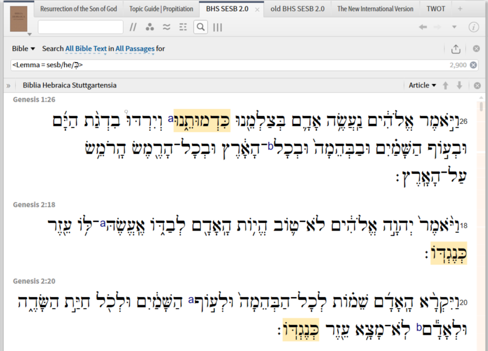Viewport: 488px width, 351px height.
Task: Switch to the TWOT tab
Action: coord(436,9)
